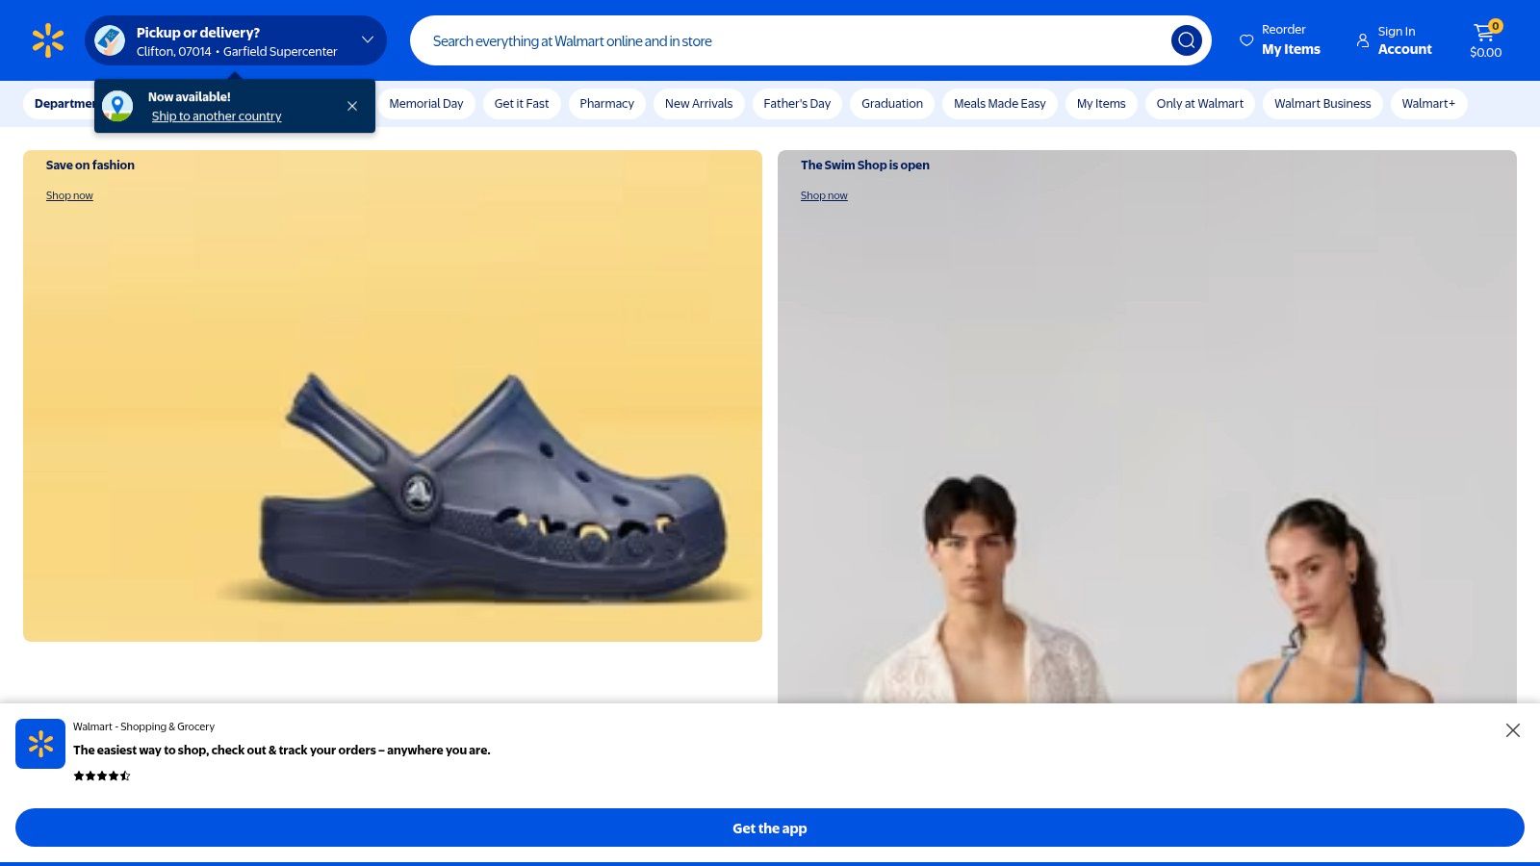Select Meals Made Easy
The image size is (1540, 866).
point(1000,104)
